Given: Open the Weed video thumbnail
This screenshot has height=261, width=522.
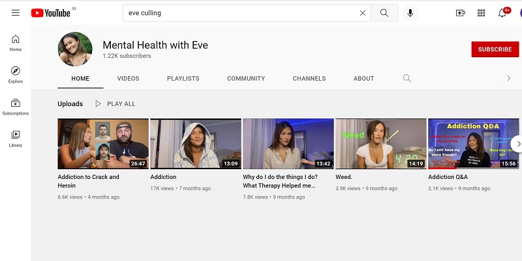Looking at the screenshot, I should [381, 144].
